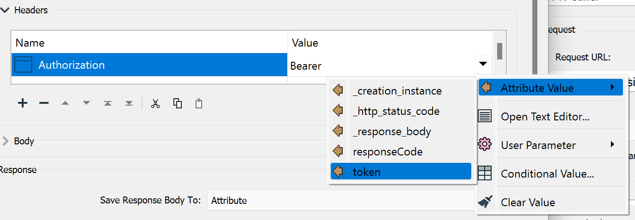Image resolution: width=635 pixels, height=220 pixels.
Task: Cut selected header with scissors icon
Action: (x=155, y=103)
